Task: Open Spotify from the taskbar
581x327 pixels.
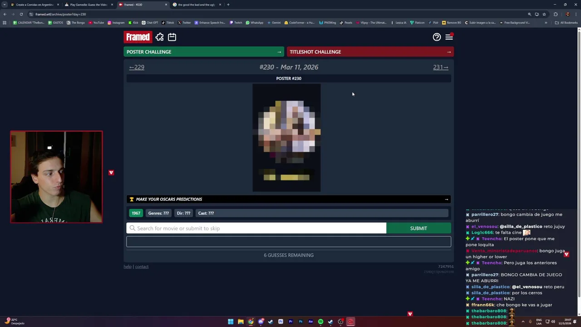Action: [x=320, y=322]
